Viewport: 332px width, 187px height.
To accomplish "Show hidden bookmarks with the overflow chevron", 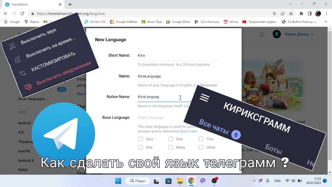I will pos(326,22).
